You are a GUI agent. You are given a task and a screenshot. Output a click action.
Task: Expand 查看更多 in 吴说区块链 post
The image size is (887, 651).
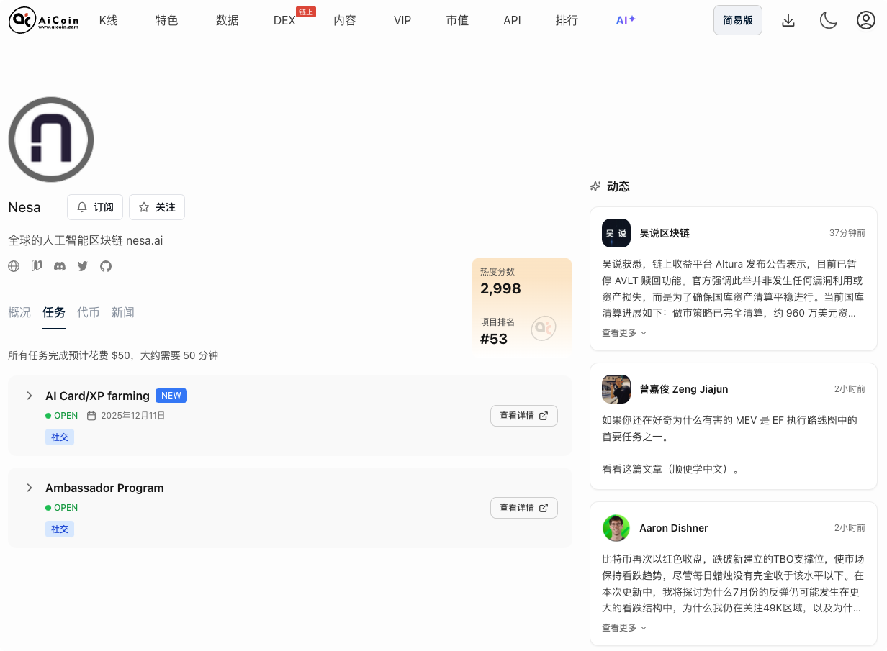(x=624, y=333)
